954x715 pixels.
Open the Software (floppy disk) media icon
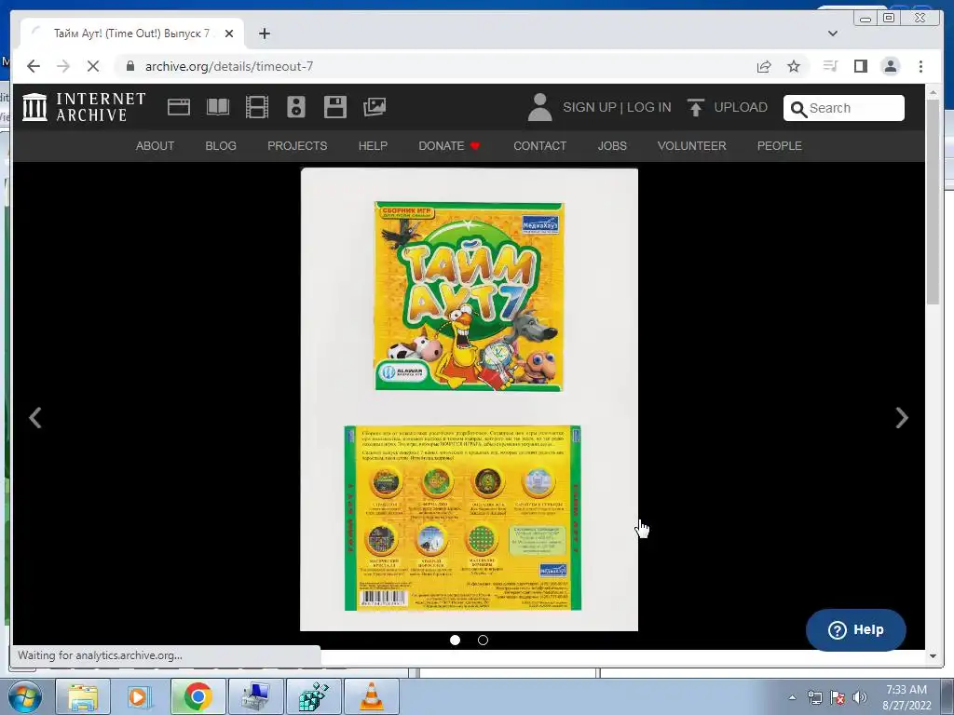point(334,108)
